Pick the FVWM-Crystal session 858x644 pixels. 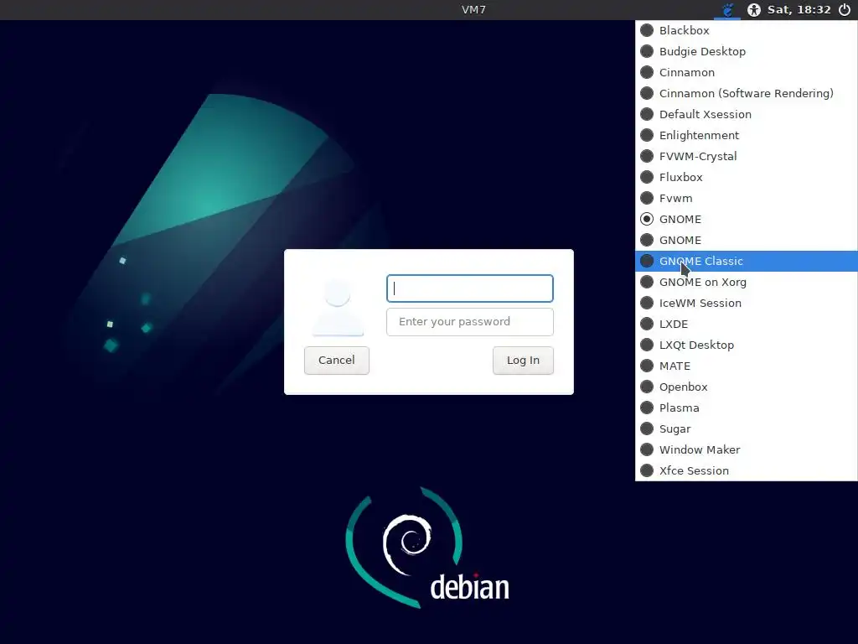(747, 156)
